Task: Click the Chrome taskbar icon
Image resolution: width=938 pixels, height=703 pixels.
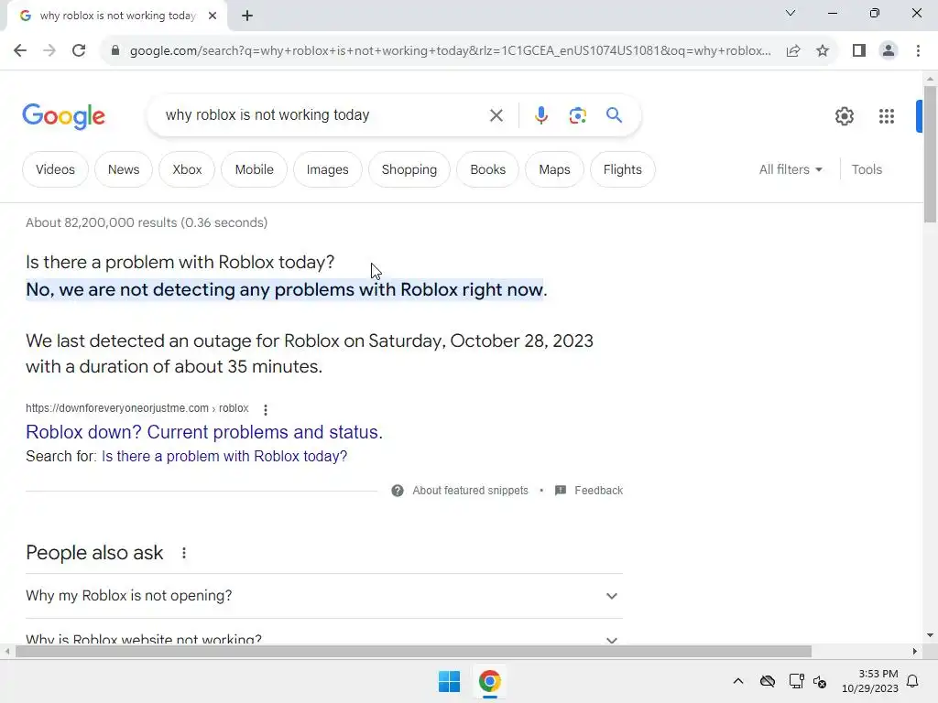Action: point(489,681)
